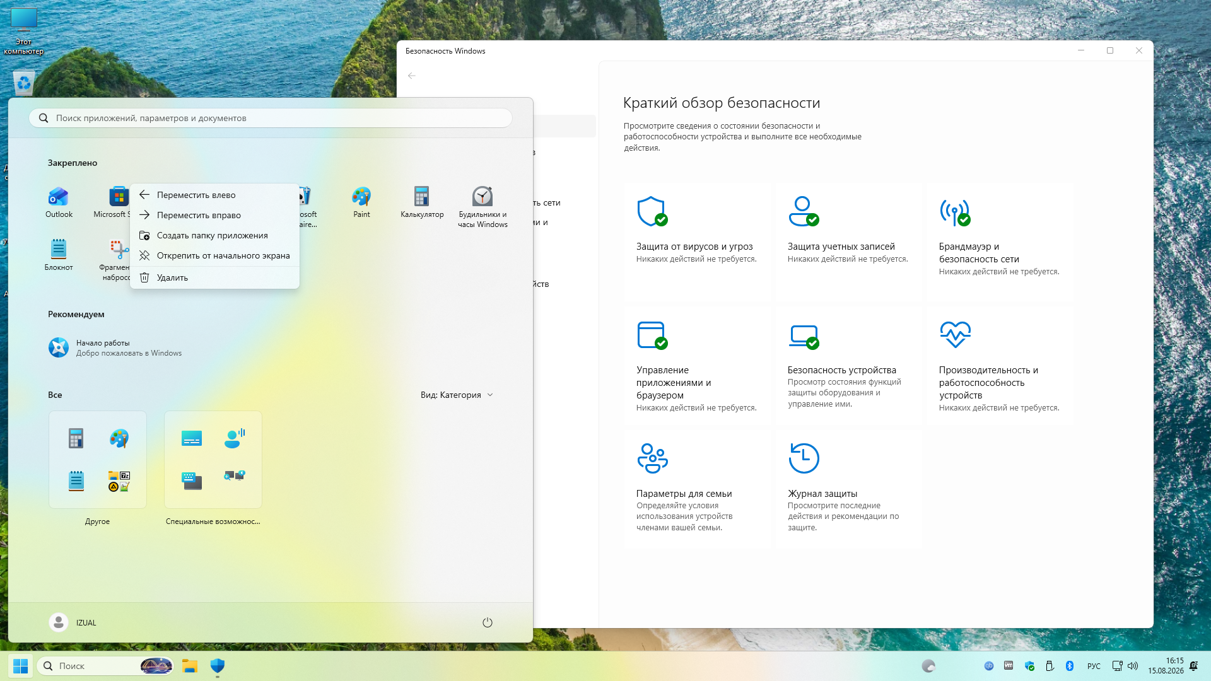The image size is (1211, 681).
Task: Open the small group in Специальные возможности folder
Action: pos(235,475)
